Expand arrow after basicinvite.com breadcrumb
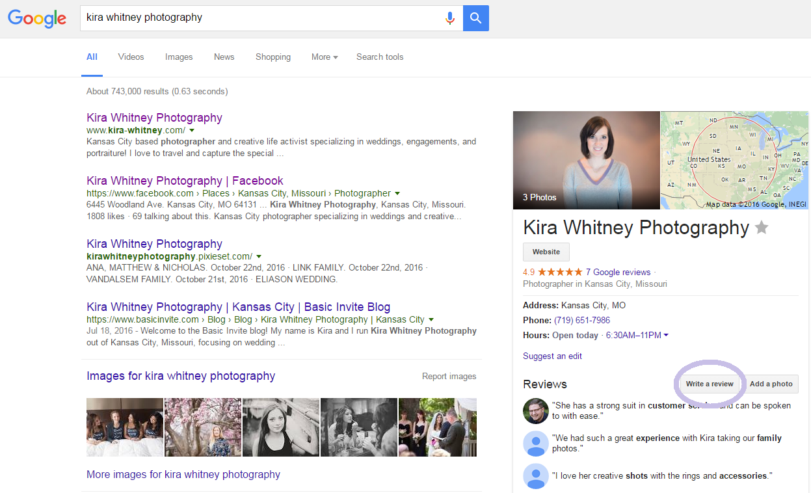Viewport: 811px width, 493px height. click(x=431, y=320)
